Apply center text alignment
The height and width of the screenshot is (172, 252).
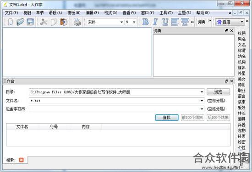pyautogui.click(x=185, y=21)
